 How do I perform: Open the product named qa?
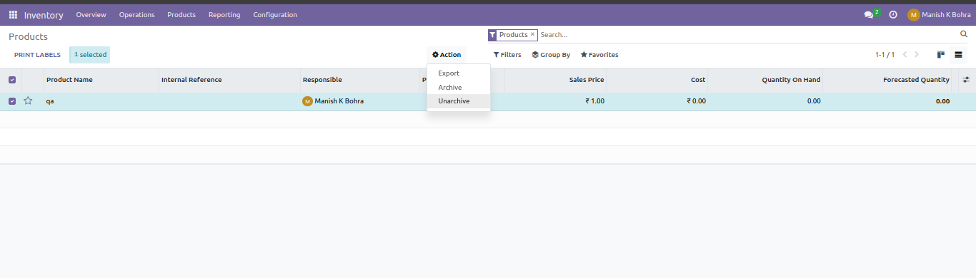tap(50, 101)
